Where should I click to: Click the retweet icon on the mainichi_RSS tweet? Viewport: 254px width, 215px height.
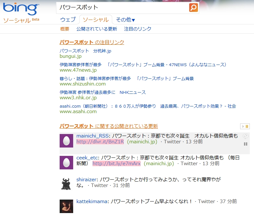pyautogui.click(x=246, y=136)
